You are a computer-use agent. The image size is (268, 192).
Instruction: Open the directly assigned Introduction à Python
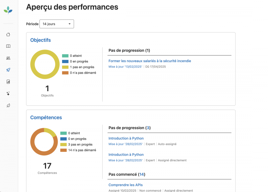pyautogui.click(x=126, y=155)
